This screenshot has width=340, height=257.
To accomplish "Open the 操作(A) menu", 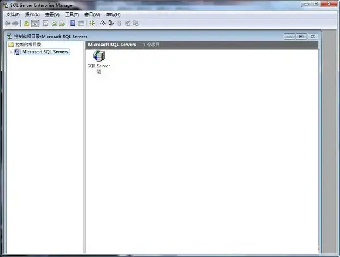I will [32, 15].
